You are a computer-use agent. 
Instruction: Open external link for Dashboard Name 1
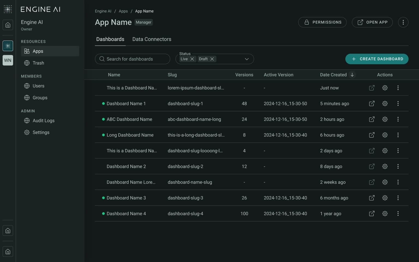tap(372, 104)
